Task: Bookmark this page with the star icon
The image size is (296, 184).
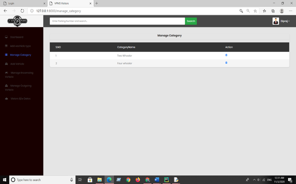Action: [255, 10]
